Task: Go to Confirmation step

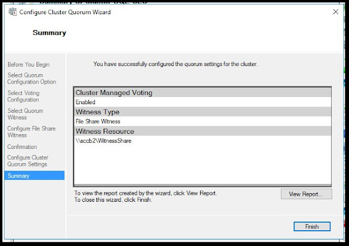Action: (22, 147)
